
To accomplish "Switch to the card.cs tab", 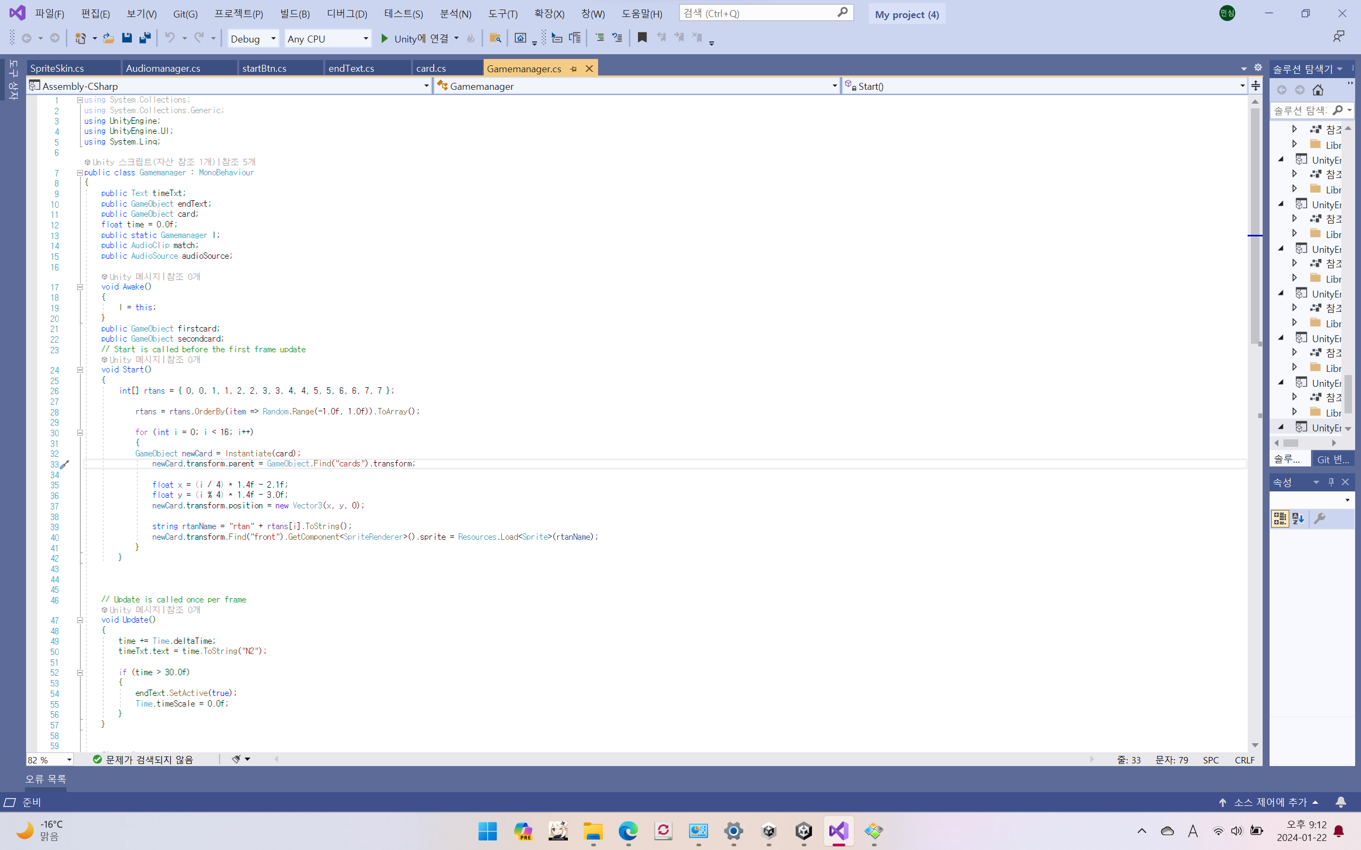I will tap(448, 68).
